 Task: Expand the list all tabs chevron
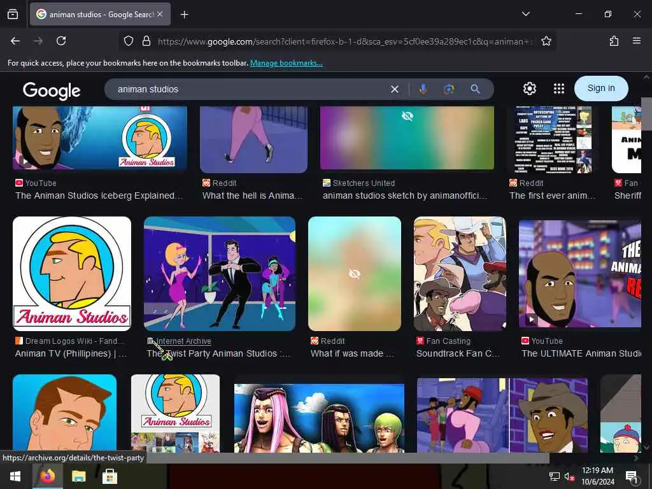pyautogui.click(x=525, y=14)
